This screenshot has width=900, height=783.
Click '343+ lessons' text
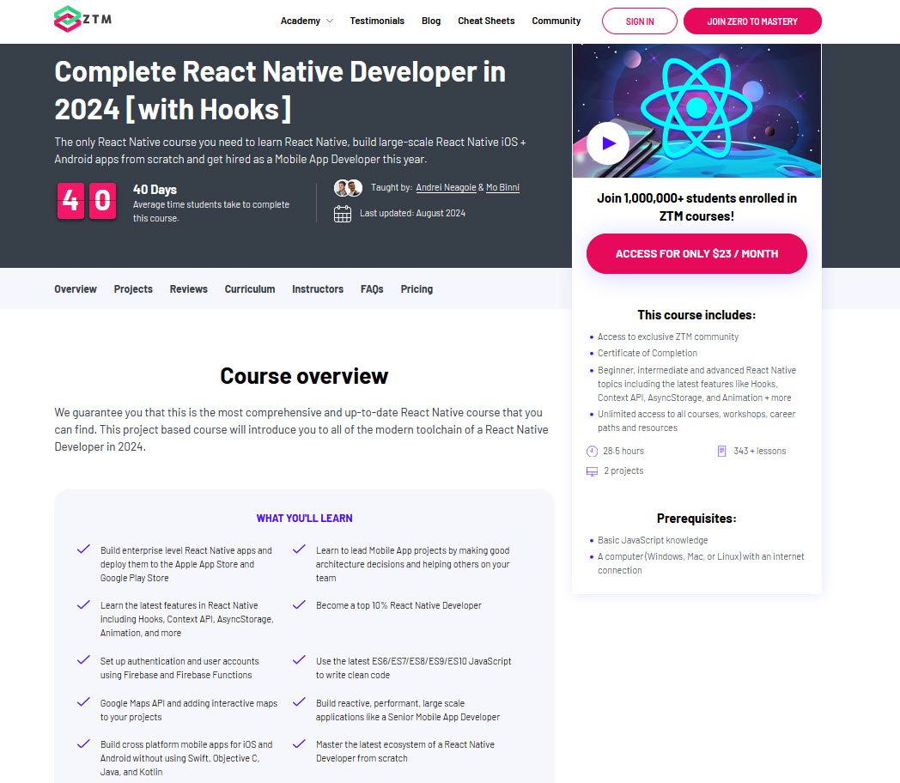pyautogui.click(x=760, y=452)
